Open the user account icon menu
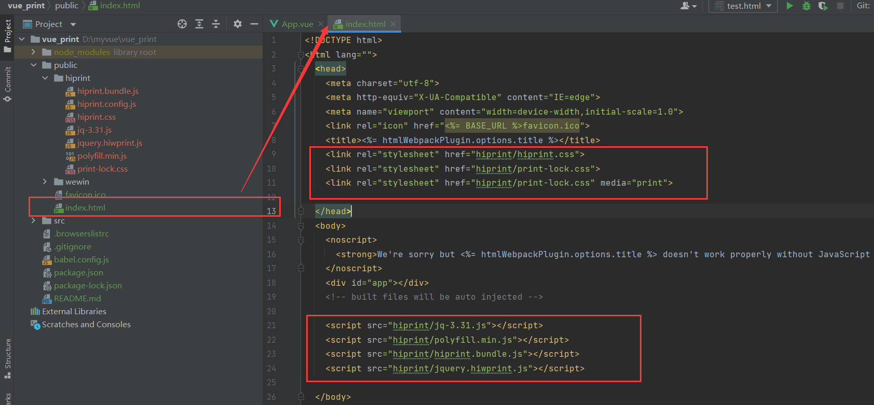 688,6
